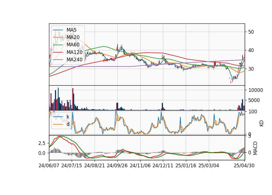The width and height of the screenshot is (272, 195).
Task: Click the KD axis value 100
Action: pos(253,112)
